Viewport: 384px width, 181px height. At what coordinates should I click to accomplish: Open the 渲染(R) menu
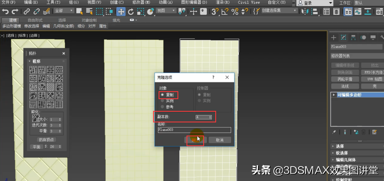pos(223,2)
